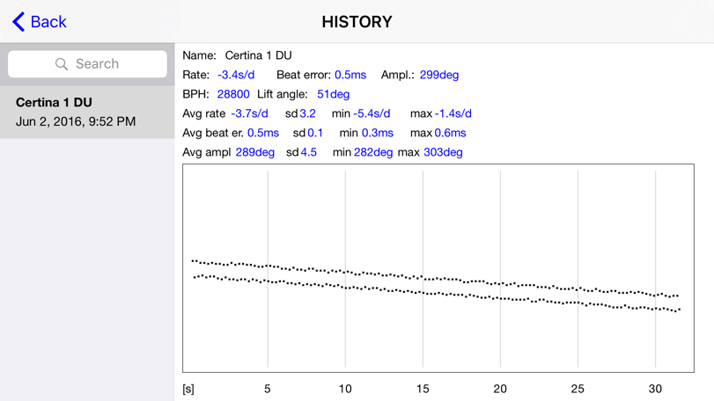Viewport: 714px width, 401px height.
Task: Click the max rate value -1.4s/d
Action: pos(453,113)
